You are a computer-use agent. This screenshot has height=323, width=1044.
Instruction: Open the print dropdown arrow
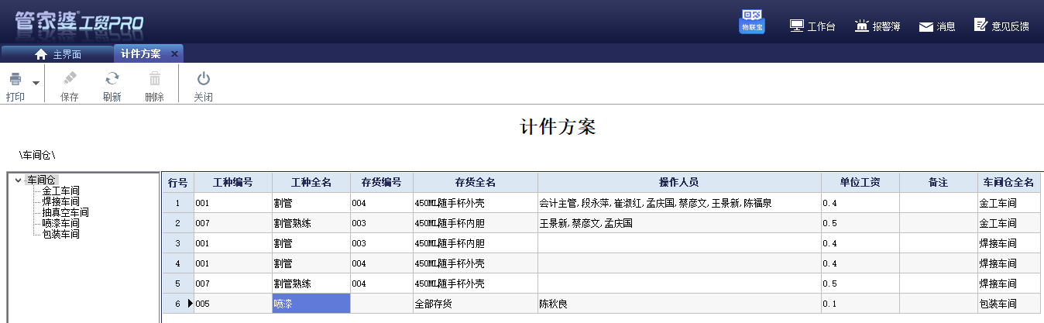click(36, 82)
